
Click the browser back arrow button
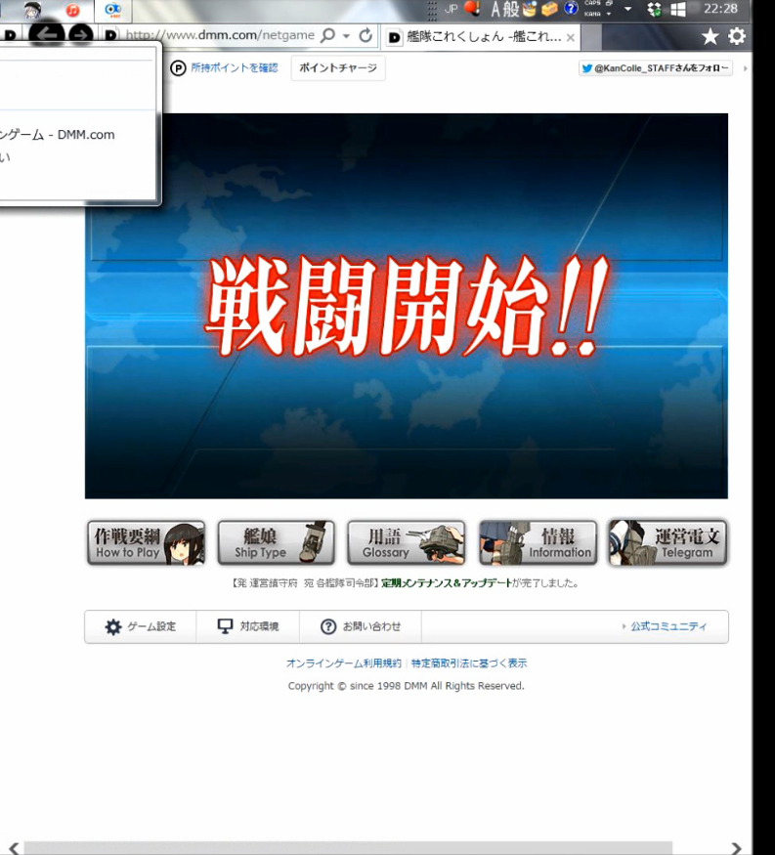point(48,35)
